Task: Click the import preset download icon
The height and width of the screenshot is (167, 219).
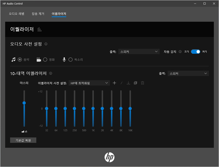Action: (x=128, y=83)
